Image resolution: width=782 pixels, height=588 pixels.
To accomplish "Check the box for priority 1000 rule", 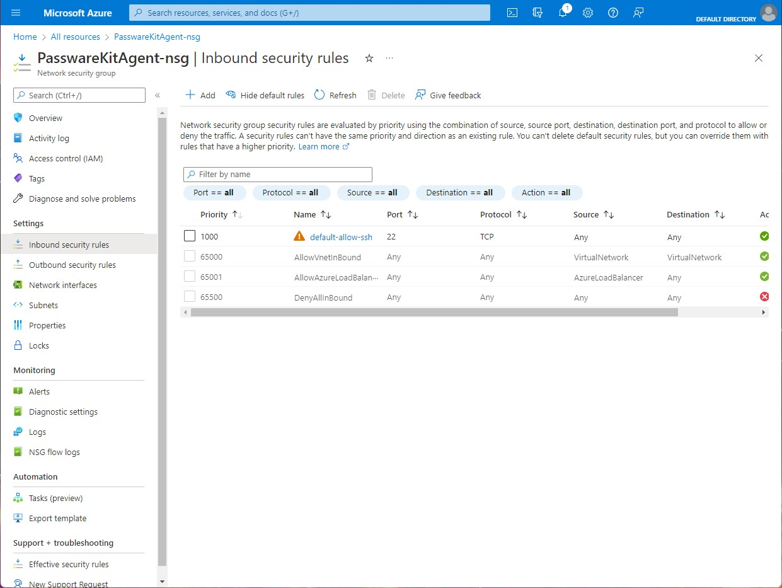I will coord(190,236).
